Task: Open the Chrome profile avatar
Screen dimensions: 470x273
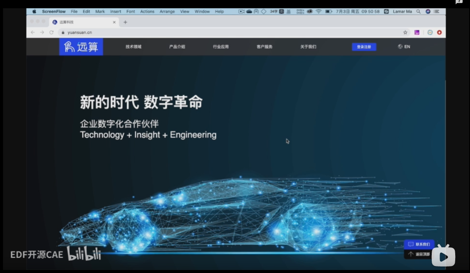Action: 430,32
